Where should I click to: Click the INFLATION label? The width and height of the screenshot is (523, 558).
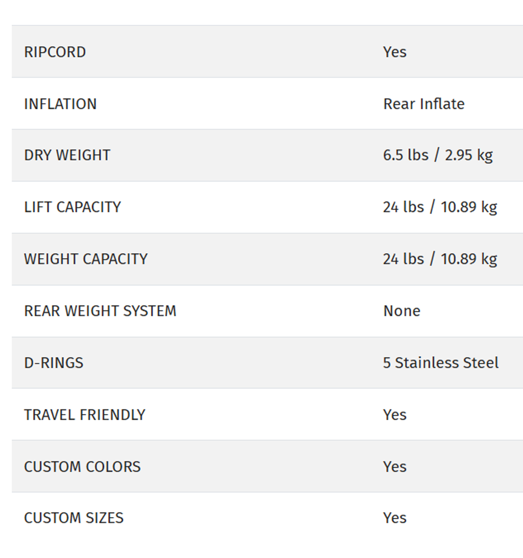pyautogui.click(x=60, y=104)
